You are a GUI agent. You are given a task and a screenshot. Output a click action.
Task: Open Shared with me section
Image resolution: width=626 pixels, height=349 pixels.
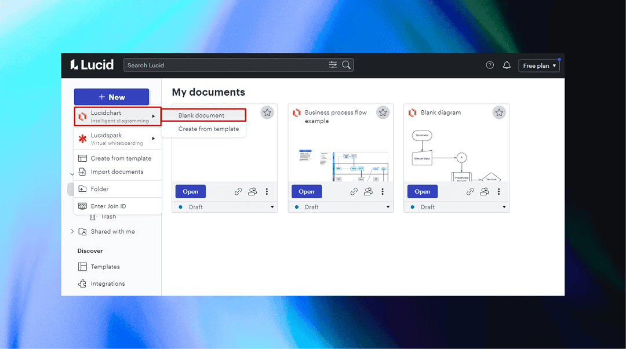click(112, 231)
